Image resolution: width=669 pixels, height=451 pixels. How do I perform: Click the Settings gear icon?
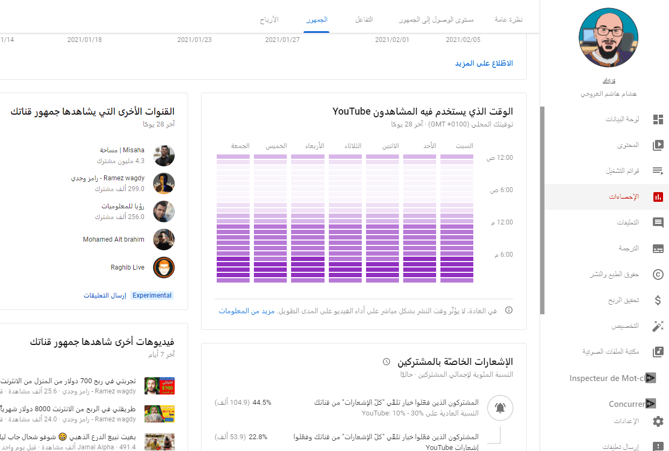(x=658, y=421)
